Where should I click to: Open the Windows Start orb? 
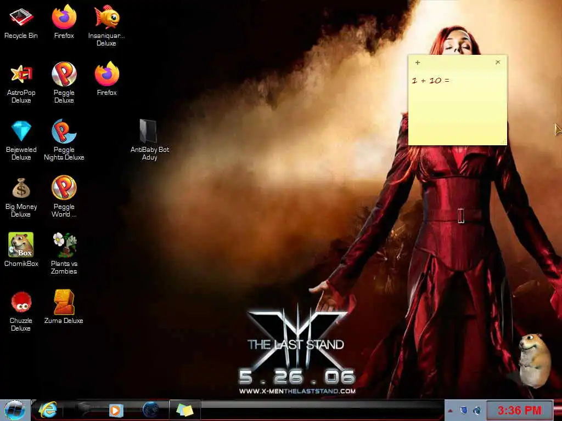point(15,410)
